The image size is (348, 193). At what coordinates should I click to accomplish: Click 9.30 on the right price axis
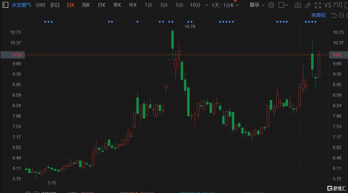tap(337, 74)
